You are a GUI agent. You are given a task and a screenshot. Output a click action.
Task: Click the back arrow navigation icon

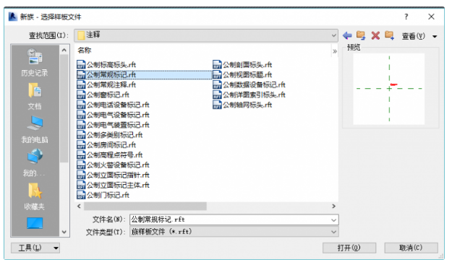[347, 35]
